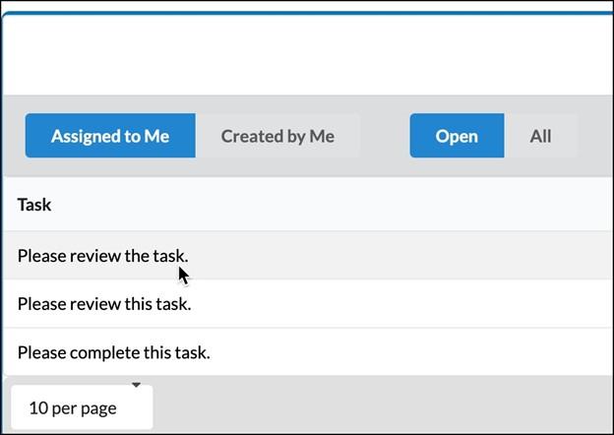Select the Assigned to Me filter

point(110,136)
